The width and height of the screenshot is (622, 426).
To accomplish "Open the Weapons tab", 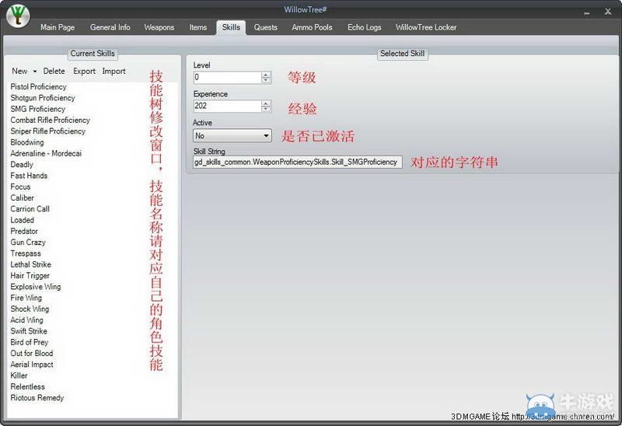I will click(159, 27).
